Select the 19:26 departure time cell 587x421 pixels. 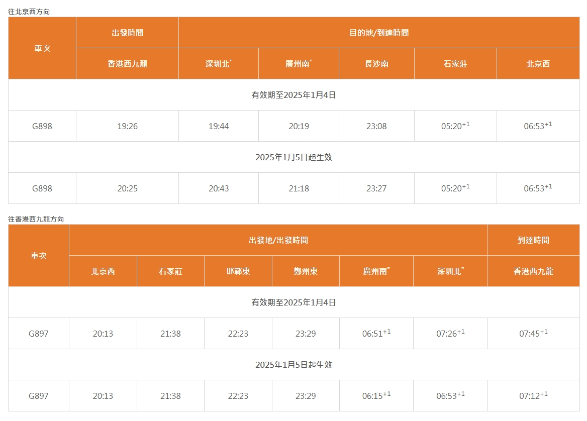(x=127, y=126)
